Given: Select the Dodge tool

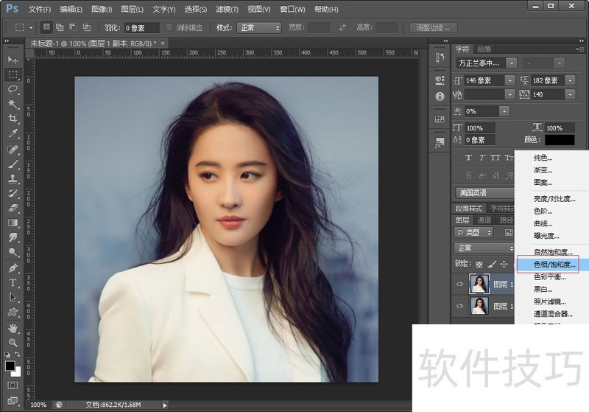Looking at the screenshot, I should point(13,252).
